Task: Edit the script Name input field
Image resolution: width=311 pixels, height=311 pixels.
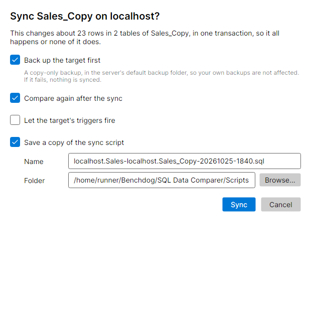Action: coord(185,161)
